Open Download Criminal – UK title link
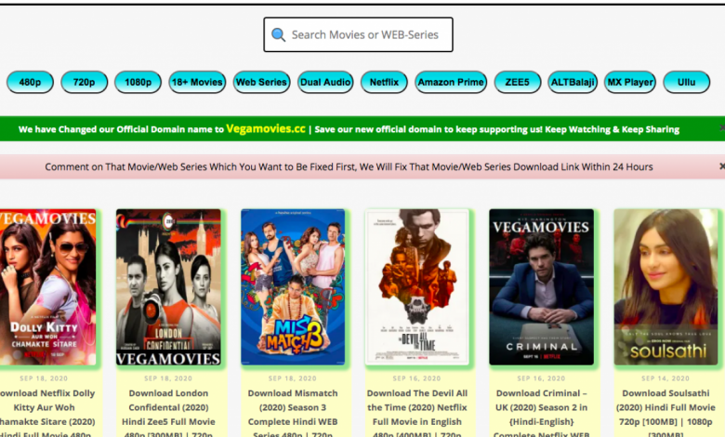This screenshot has height=437, width=725. click(542, 414)
